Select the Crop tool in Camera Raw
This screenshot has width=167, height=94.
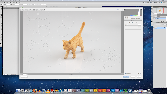coord(30,10)
